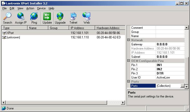Screen dimensions: 190x112
Task: Collapse the Ports property section
Action: [x=129, y=81]
